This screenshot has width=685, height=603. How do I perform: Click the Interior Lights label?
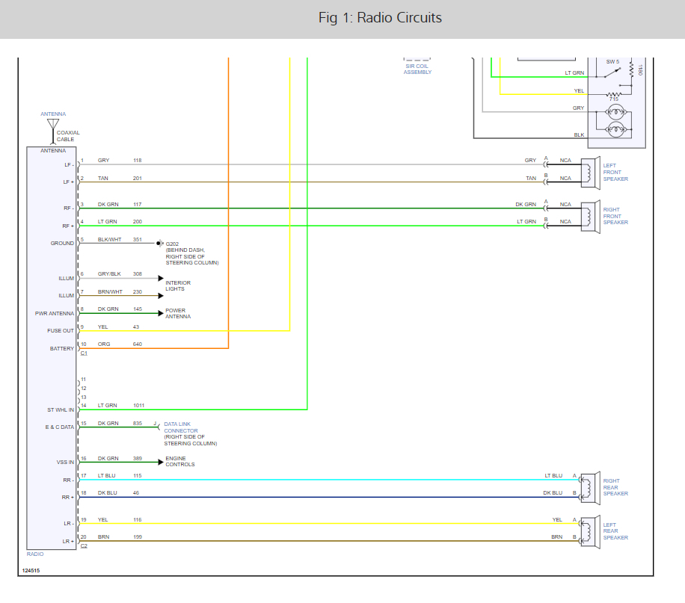click(x=178, y=285)
